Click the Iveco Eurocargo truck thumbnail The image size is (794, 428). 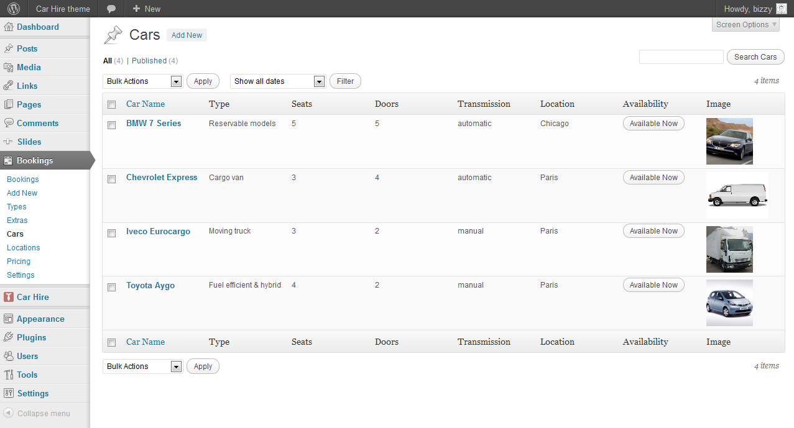[x=729, y=249]
